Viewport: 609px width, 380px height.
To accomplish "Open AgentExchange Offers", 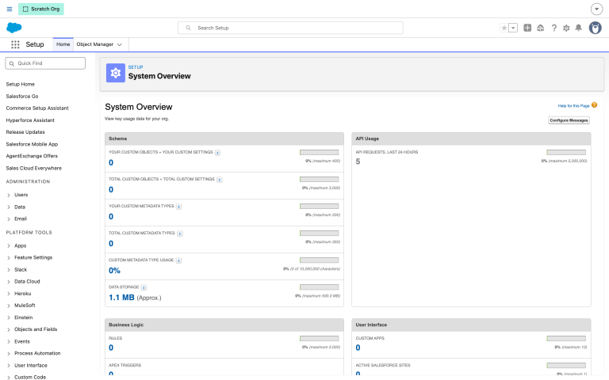I will (32, 156).
